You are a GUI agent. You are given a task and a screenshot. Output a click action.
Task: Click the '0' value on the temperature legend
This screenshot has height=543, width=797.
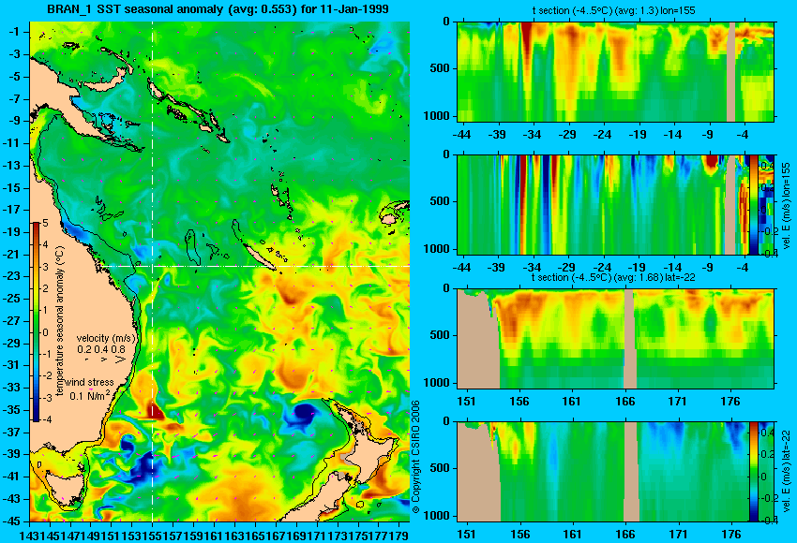[x=45, y=332]
